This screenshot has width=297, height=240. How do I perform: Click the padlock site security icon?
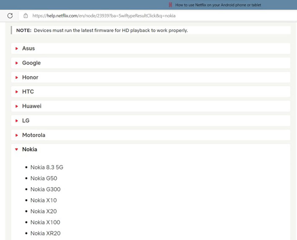tap(26, 16)
